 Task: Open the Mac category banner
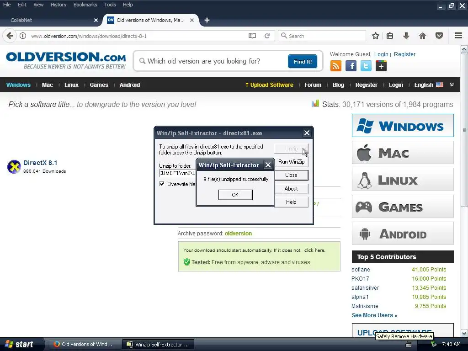[x=403, y=153]
